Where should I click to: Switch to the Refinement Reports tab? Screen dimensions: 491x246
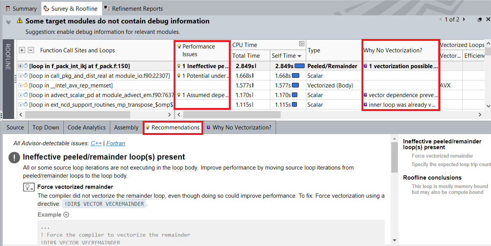(x=133, y=8)
